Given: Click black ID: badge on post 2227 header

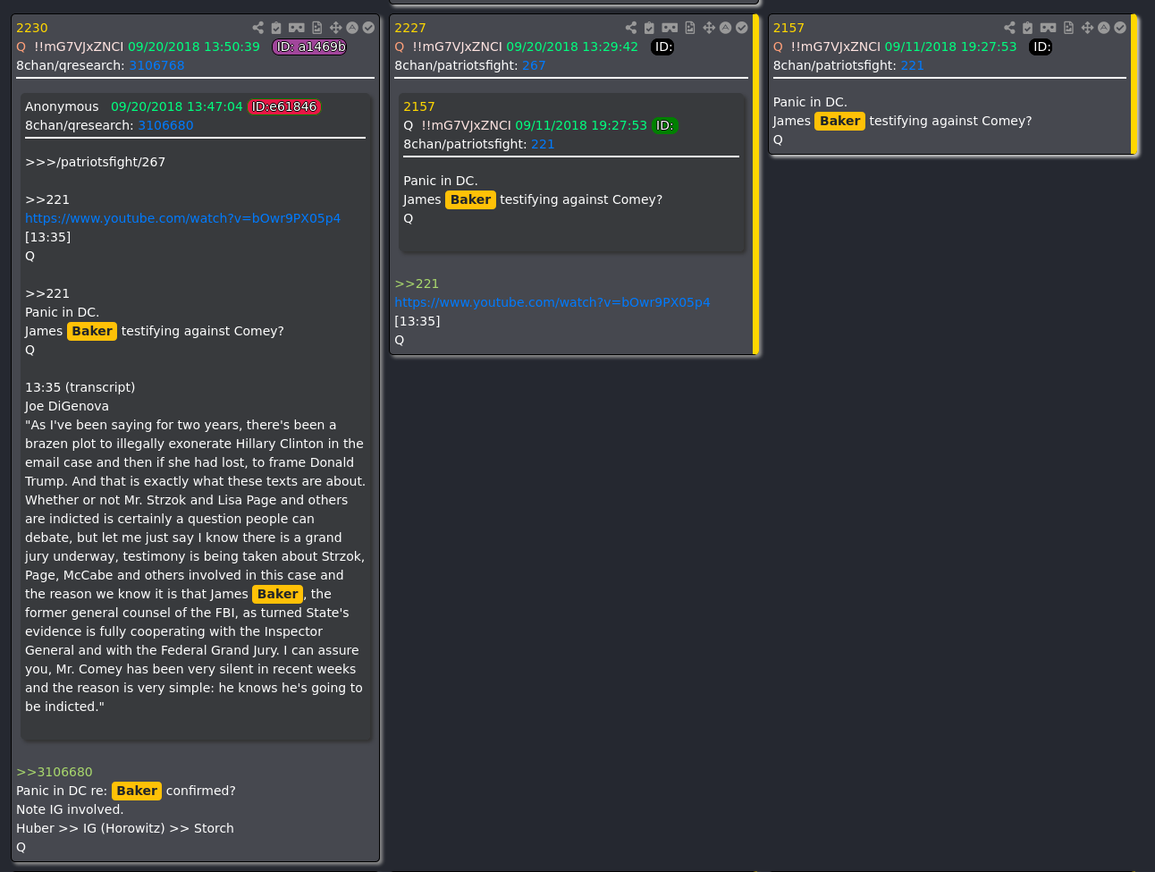Looking at the screenshot, I should [x=662, y=47].
